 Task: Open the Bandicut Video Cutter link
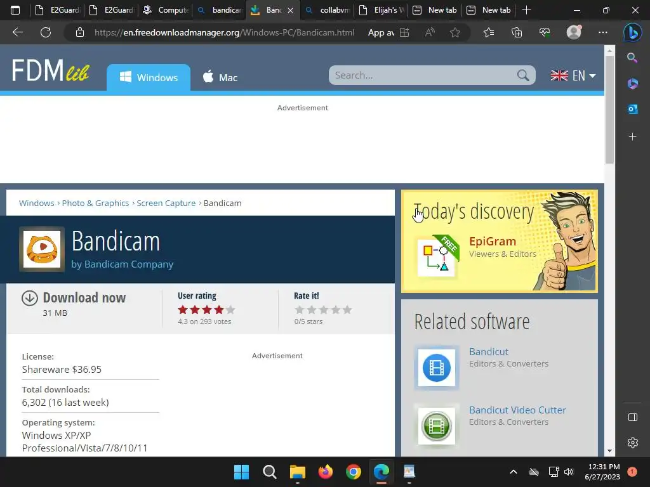517,410
